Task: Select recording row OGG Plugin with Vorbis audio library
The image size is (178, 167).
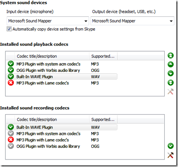Action: (x=62, y=146)
